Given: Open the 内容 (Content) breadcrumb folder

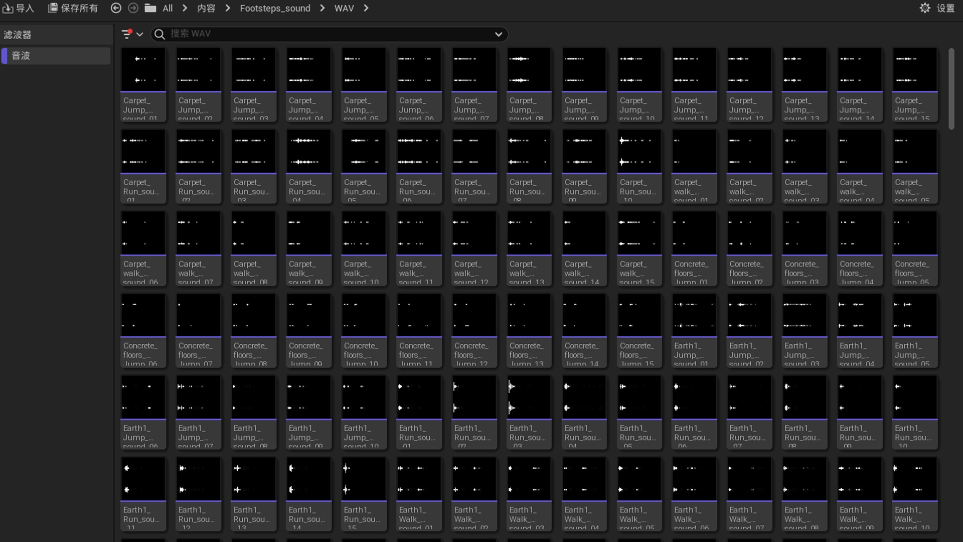Looking at the screenshot, I should coord(207,8).
